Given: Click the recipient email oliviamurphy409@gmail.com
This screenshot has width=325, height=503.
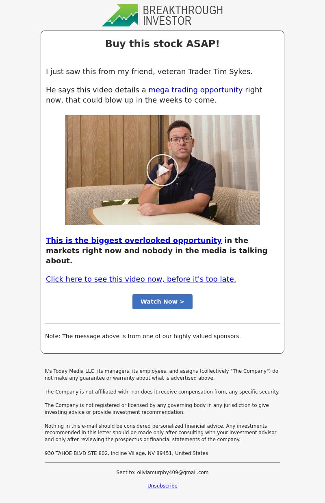Looking at the screenshot, I should 173,472.
